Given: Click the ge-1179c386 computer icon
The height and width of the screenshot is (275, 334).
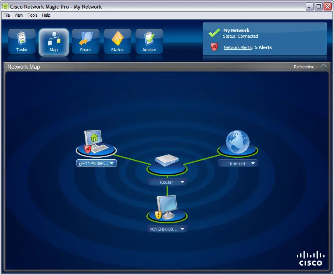Looking at the screenshot, I should tap(96, 141).
